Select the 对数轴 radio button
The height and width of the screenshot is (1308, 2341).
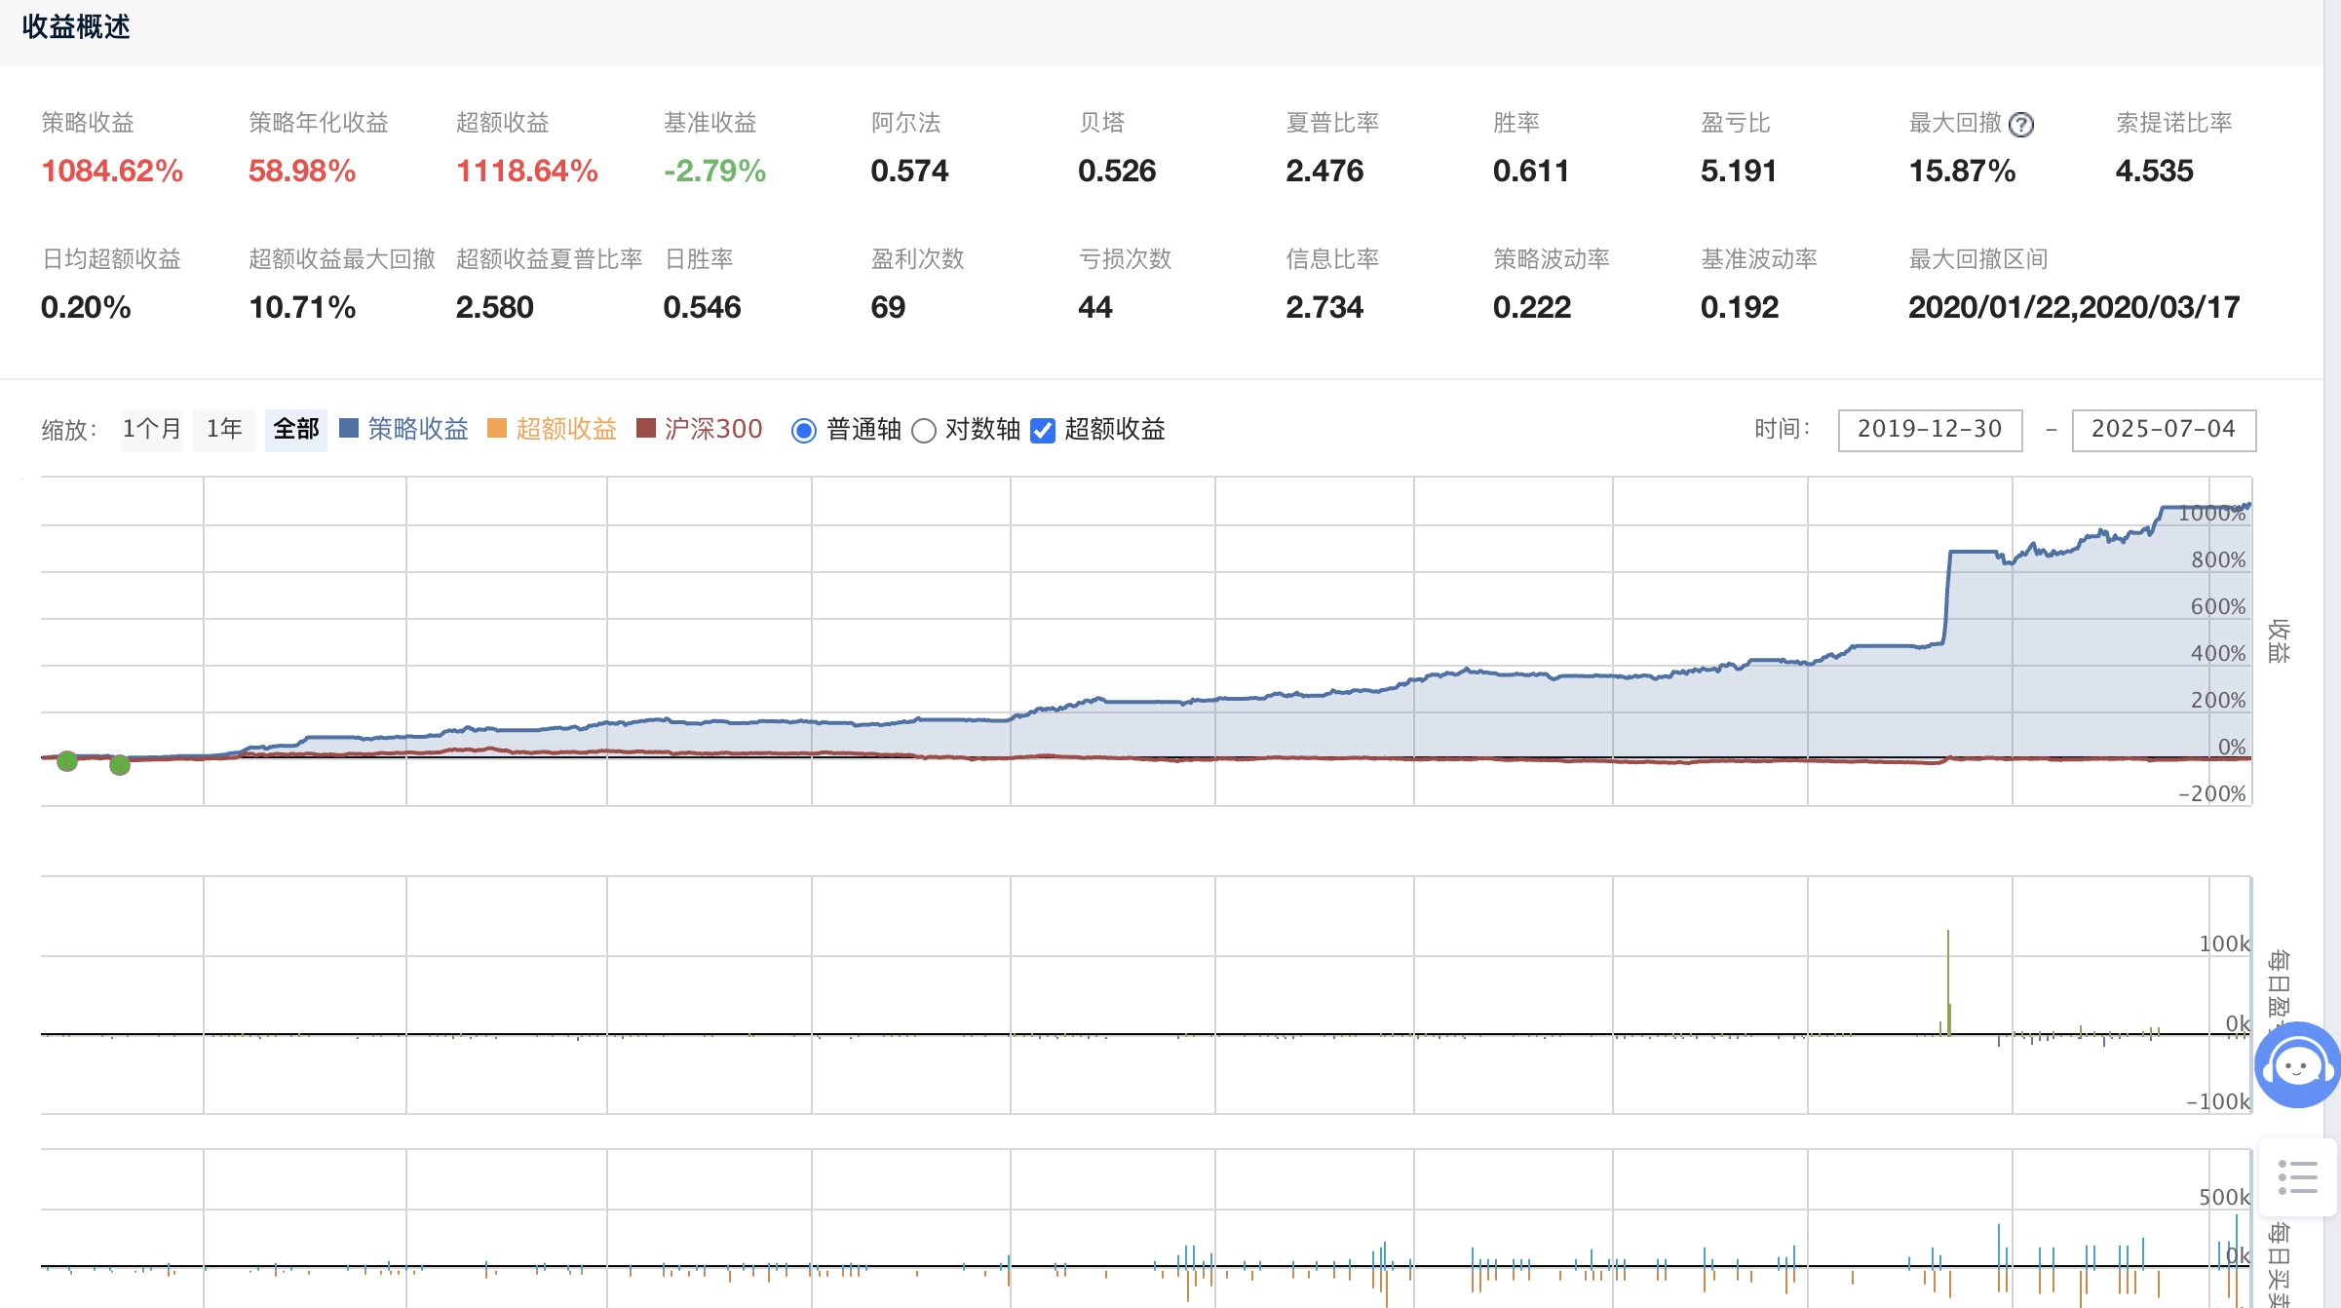(x=924, y=430)
